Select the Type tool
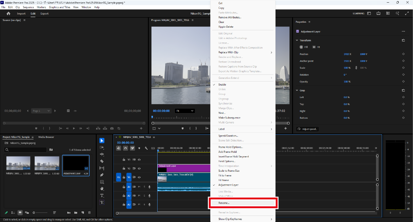This screenshot has width=413, height=222. (102, 196)
